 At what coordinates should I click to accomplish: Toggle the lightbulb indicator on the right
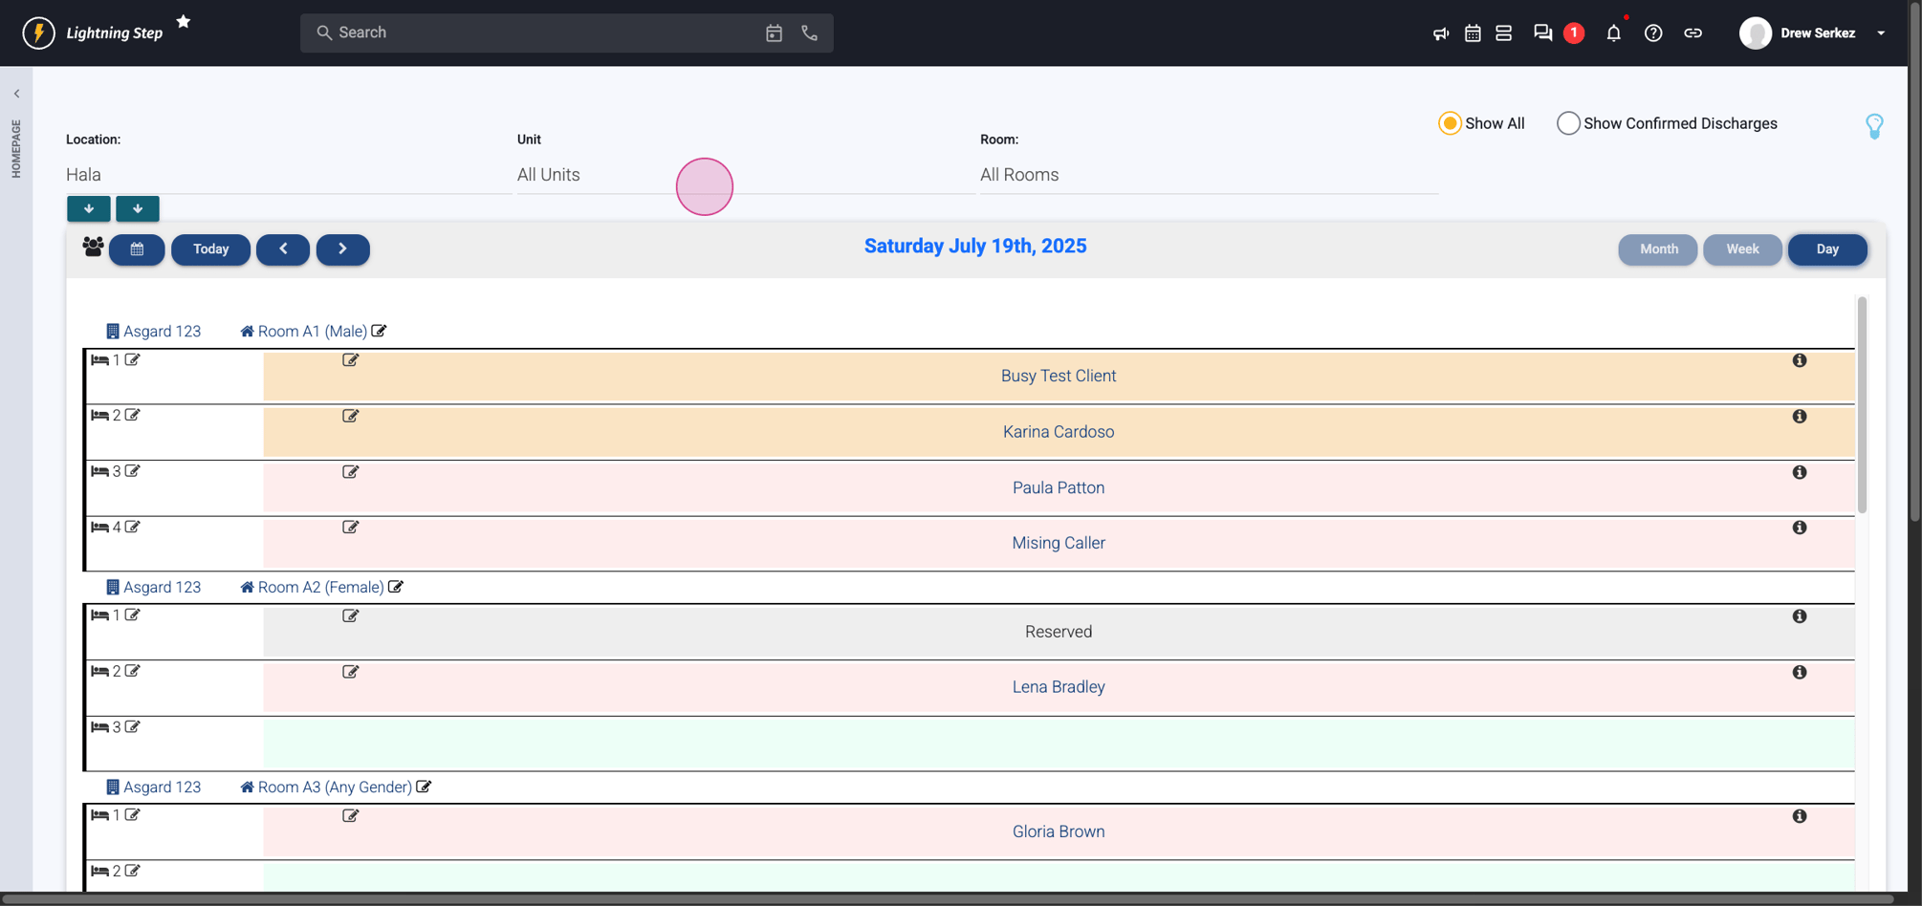pos(1874,125)
